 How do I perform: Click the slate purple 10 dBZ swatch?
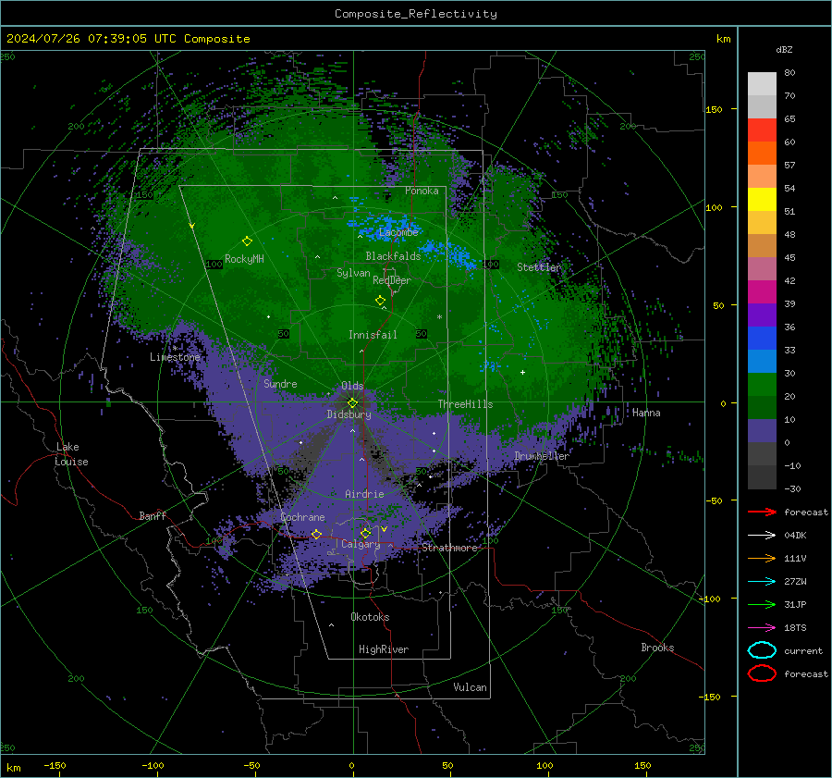(x=762, y=430)
